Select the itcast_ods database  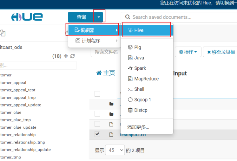coord(11,47)
